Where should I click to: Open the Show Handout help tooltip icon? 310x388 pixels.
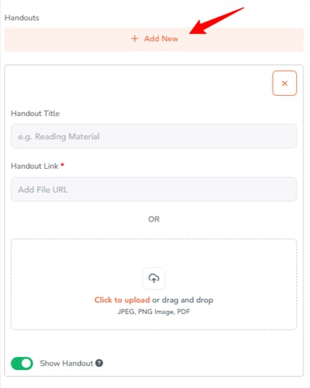(99, 363)
